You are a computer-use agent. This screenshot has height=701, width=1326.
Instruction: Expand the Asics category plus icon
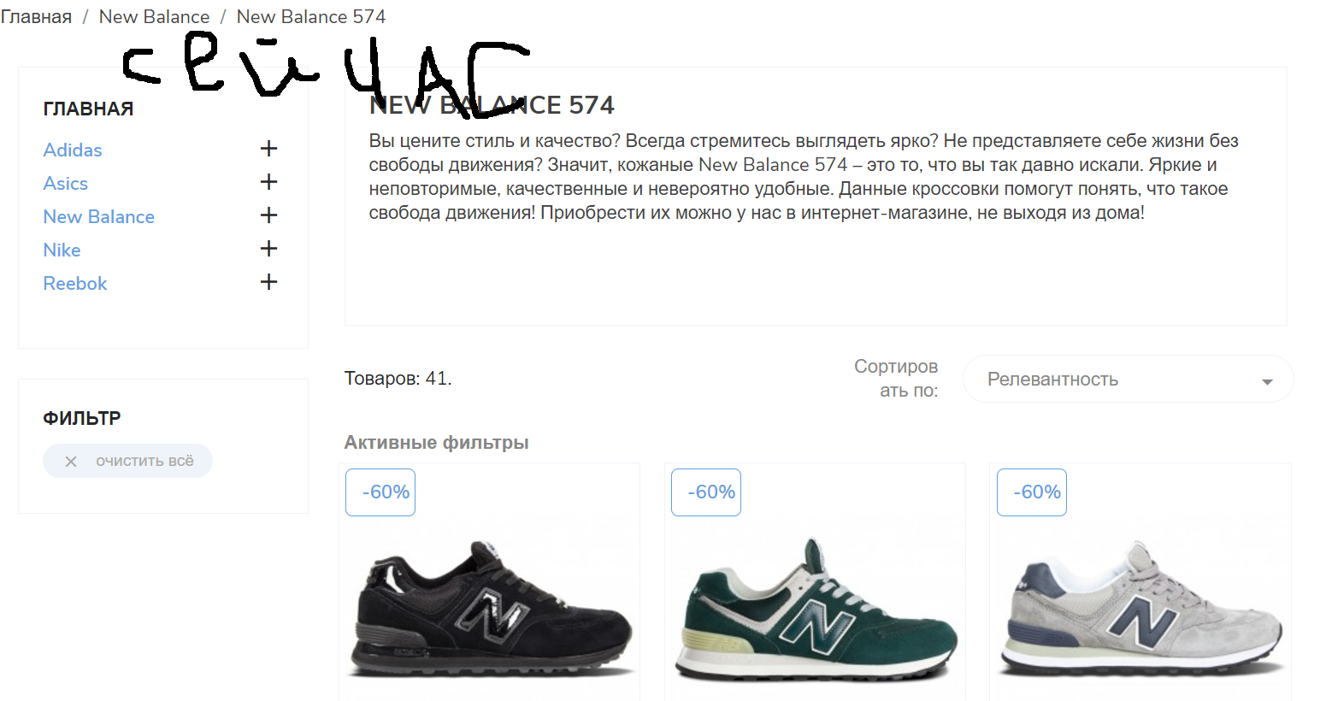click(268, 182)
